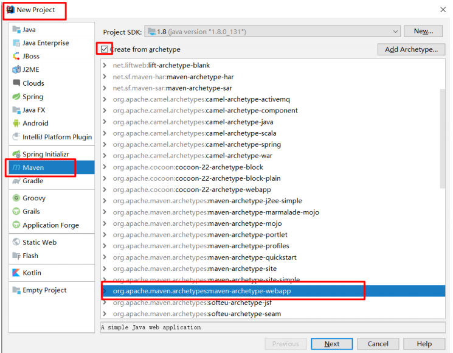Image resolution: width=453 pixels, height=353 pixels.
Task: Click the Application Forge icon
Action: (x=16, y=225)
